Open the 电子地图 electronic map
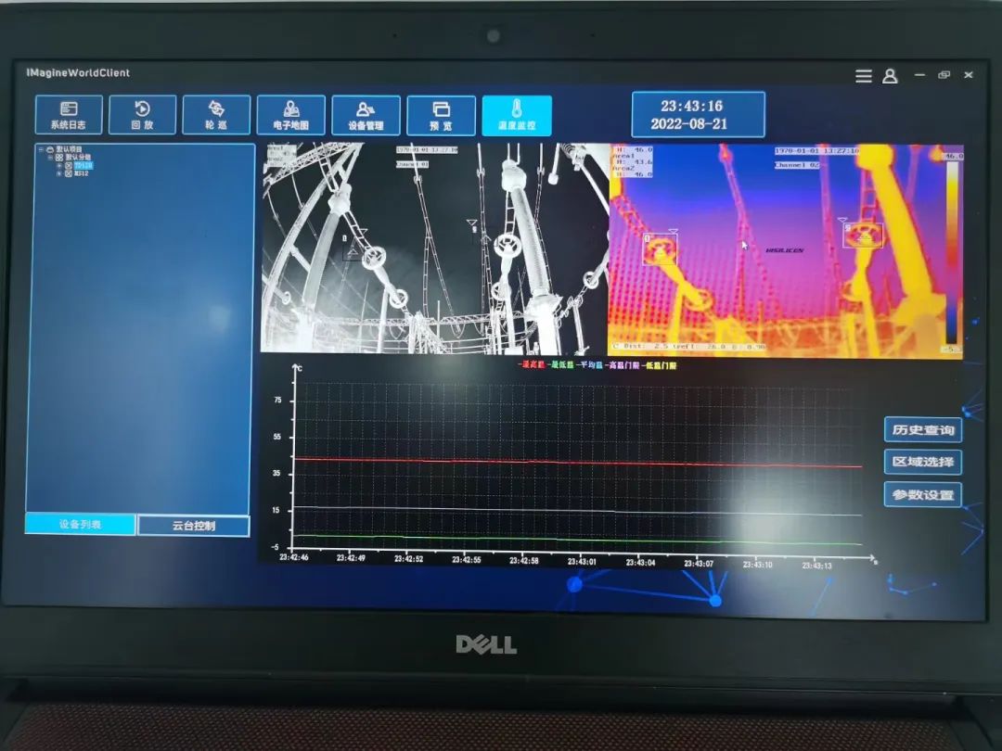The image size is (1002, 751). (x=290, y=115)
